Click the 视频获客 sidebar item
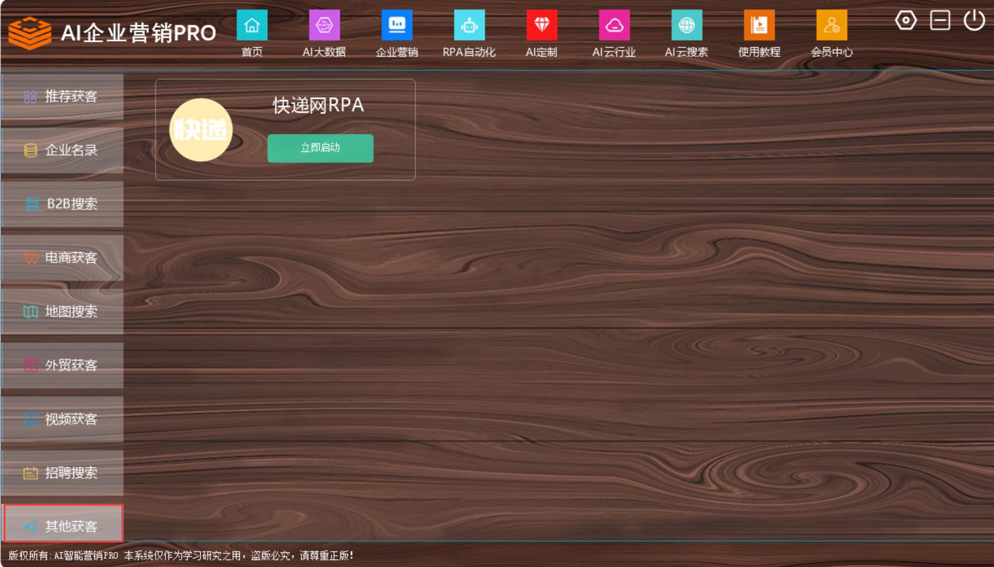994x567 pixels. 62,419
